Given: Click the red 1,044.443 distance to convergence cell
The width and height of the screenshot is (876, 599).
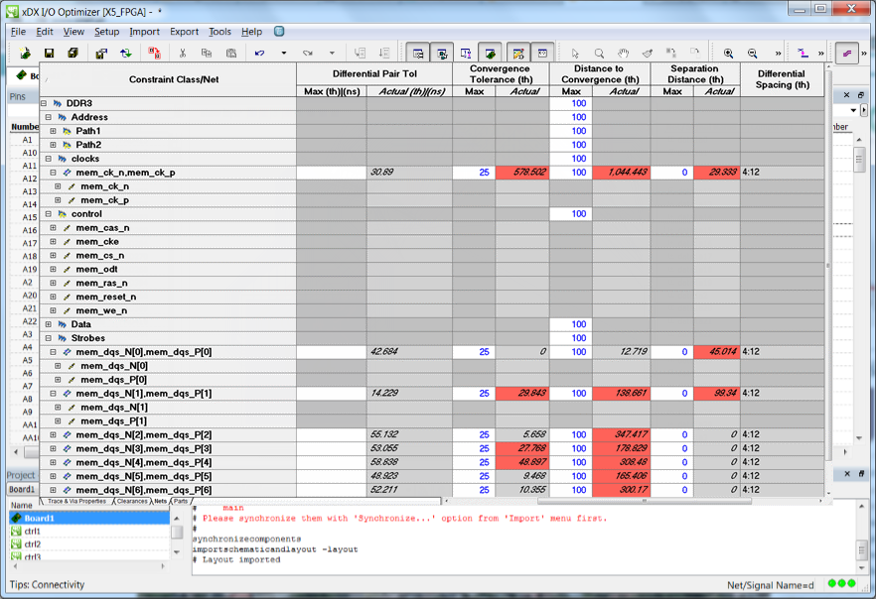Looking at the screenshot, I should coord(622,173).
